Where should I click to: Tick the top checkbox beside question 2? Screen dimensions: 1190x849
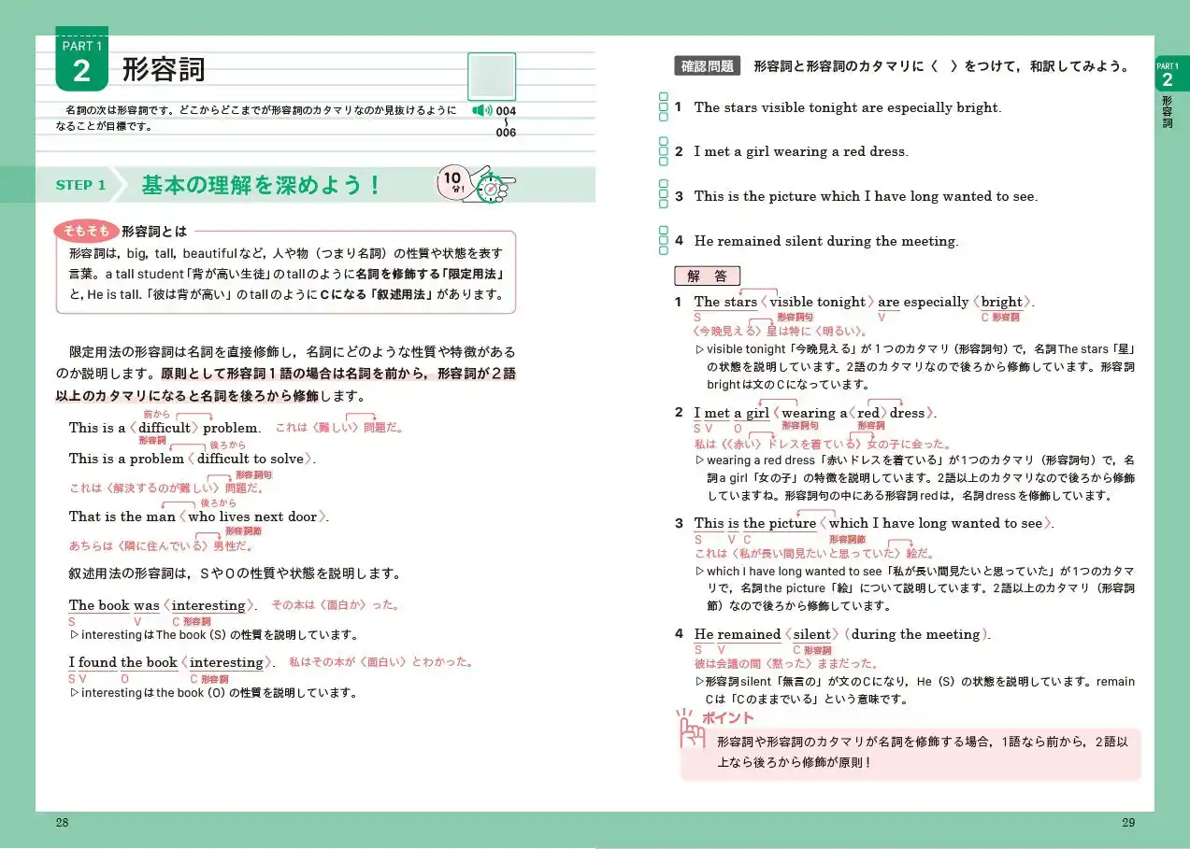pyautogui.click(x=664, y=140)
